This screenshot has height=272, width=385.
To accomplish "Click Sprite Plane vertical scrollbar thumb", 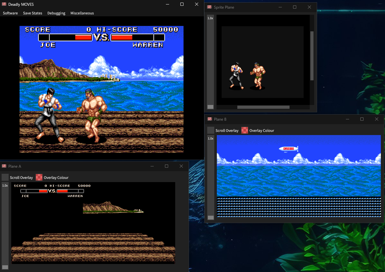I will point(312,56).
